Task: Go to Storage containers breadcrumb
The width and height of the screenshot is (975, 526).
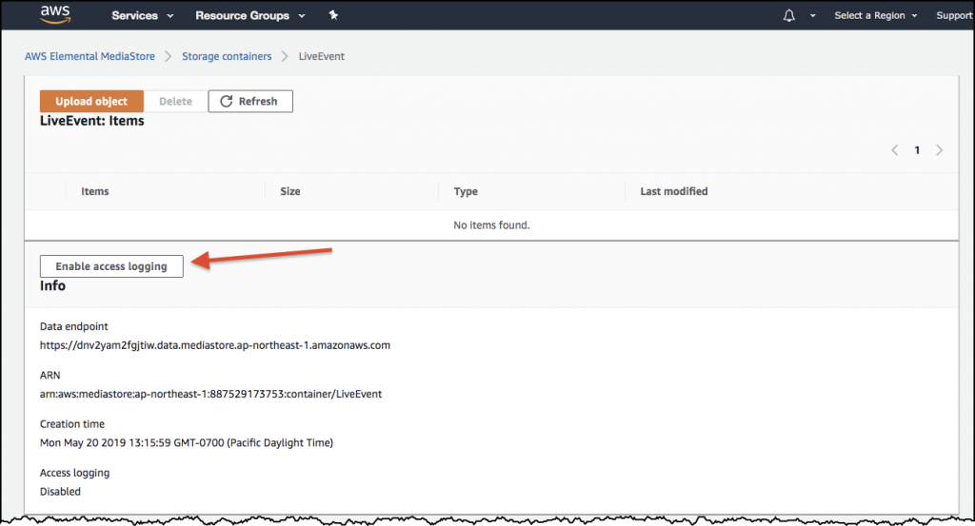Action: point(228,56)
